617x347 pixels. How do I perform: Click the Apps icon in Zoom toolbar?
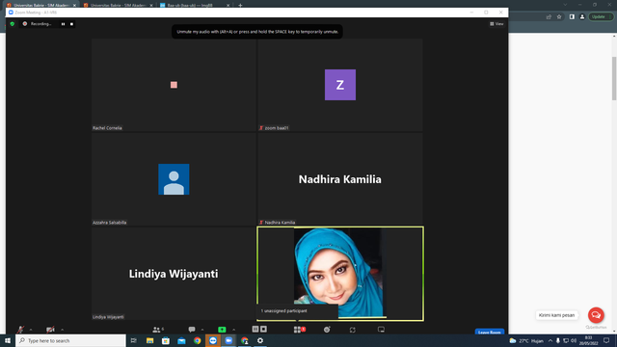353,330
